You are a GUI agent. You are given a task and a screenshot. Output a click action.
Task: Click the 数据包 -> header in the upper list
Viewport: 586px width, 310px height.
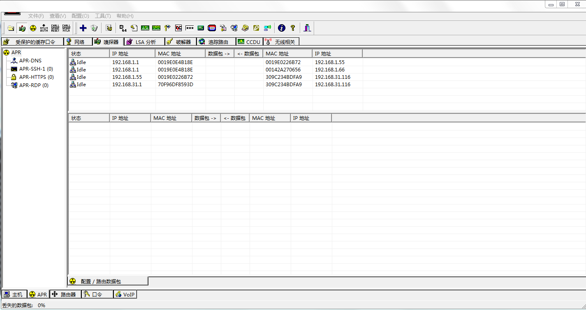pyautogui.click(x=220, y=54)
